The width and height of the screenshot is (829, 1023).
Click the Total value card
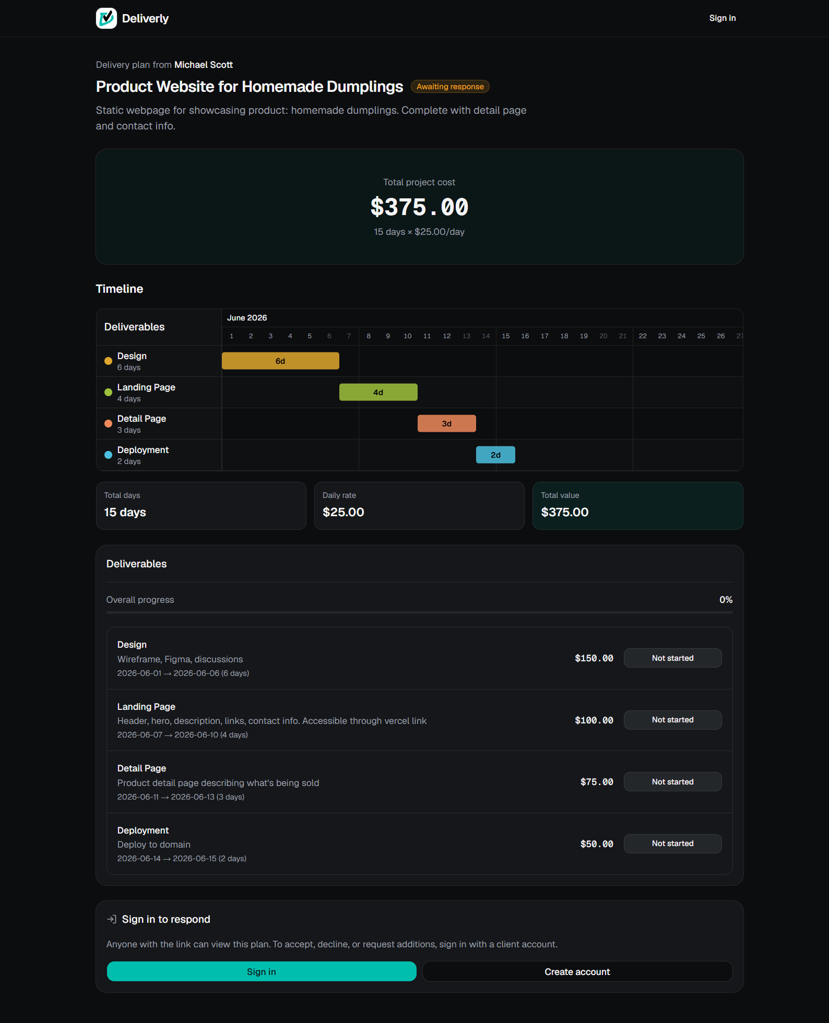click(638, 506)
